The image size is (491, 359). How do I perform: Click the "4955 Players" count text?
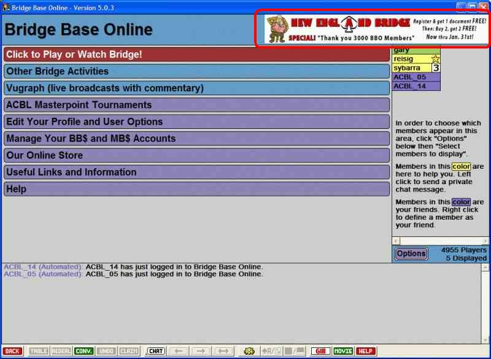tap(464, 250)
